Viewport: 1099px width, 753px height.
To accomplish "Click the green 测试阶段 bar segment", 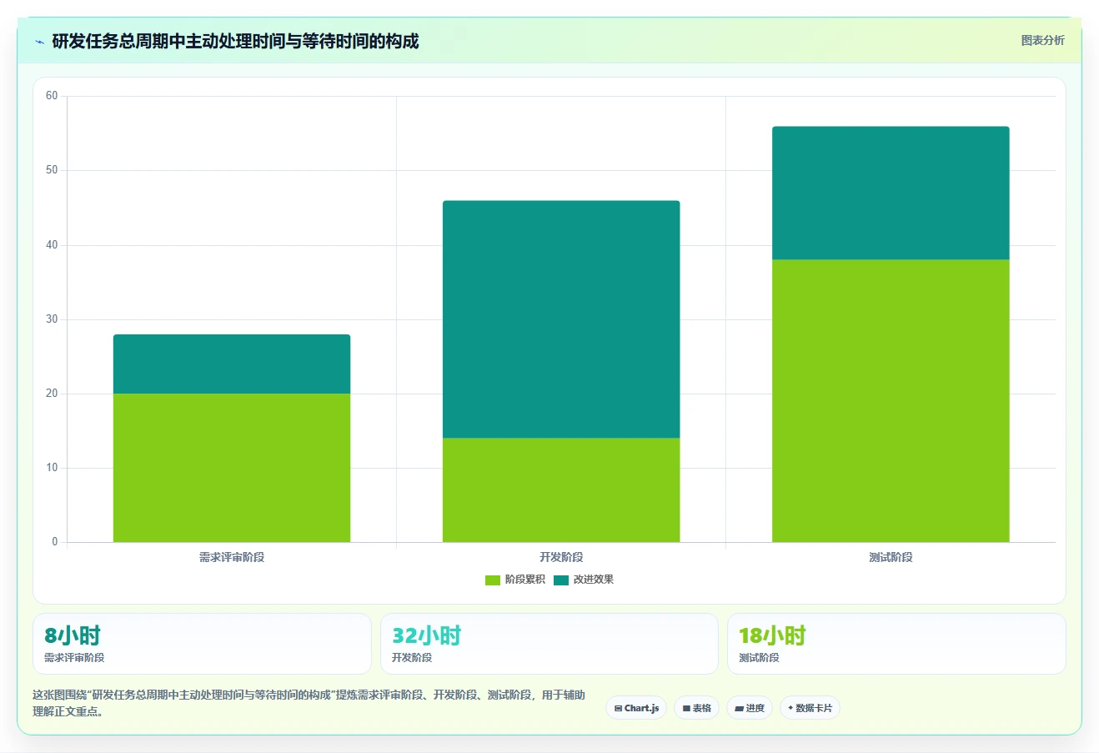I will 891,401.
